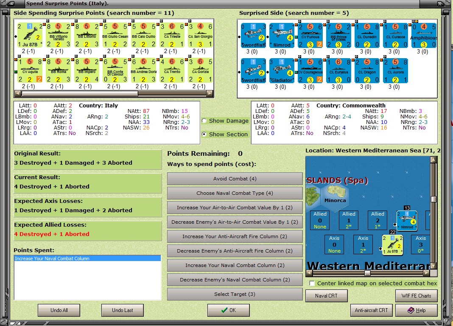Select the CL Euryalus cruiser counter
The width and height of the screenshot is (453, 326).
(338, 71)
